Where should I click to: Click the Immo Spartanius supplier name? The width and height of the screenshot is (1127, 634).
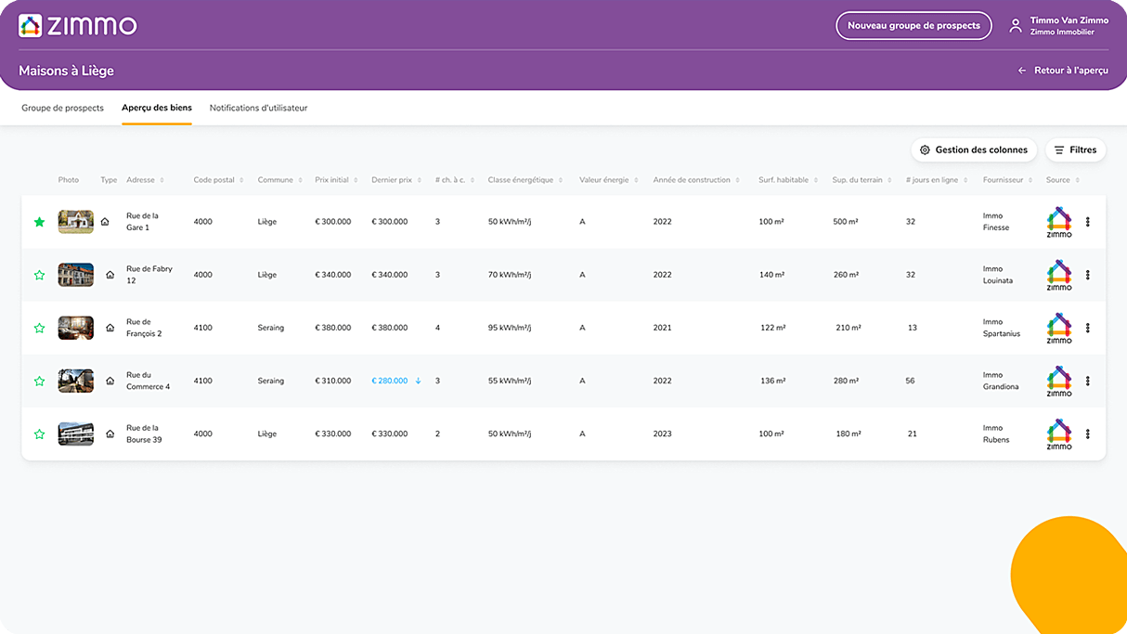click(1002, 328)
